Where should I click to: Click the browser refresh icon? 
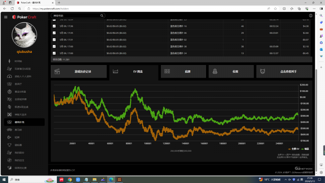12,8
